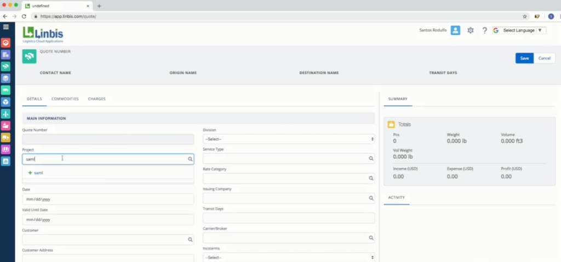Open the blue cube package sidebar icon
This screenshot has height=262, width=561.
(5, 102)
